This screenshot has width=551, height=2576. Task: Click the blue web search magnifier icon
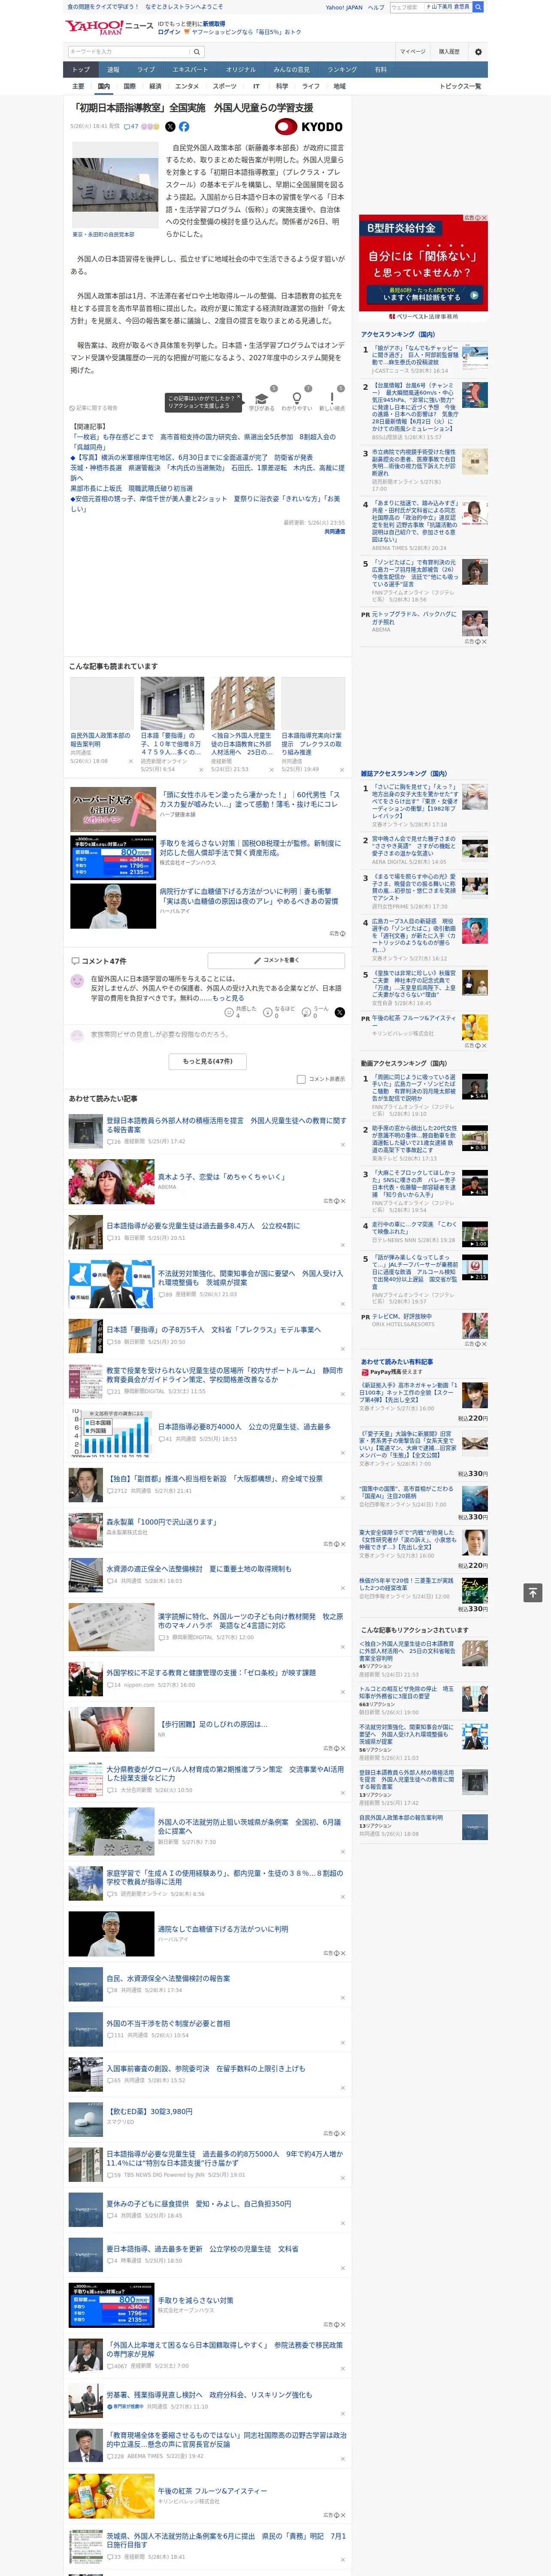pos(478,7)
